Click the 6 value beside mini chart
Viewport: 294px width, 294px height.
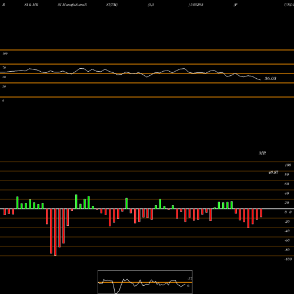(x=188, y=286)
